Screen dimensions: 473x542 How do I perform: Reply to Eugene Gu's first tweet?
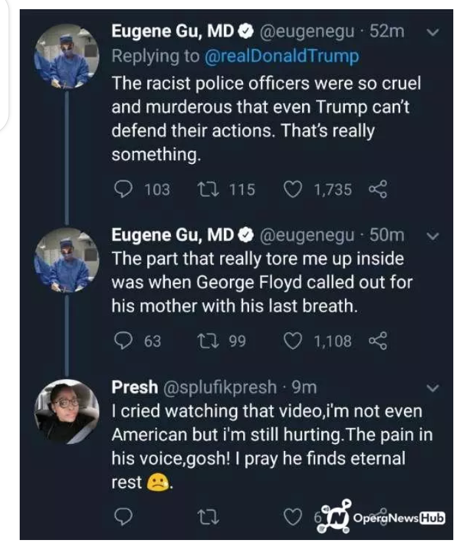tap(122, 190)
